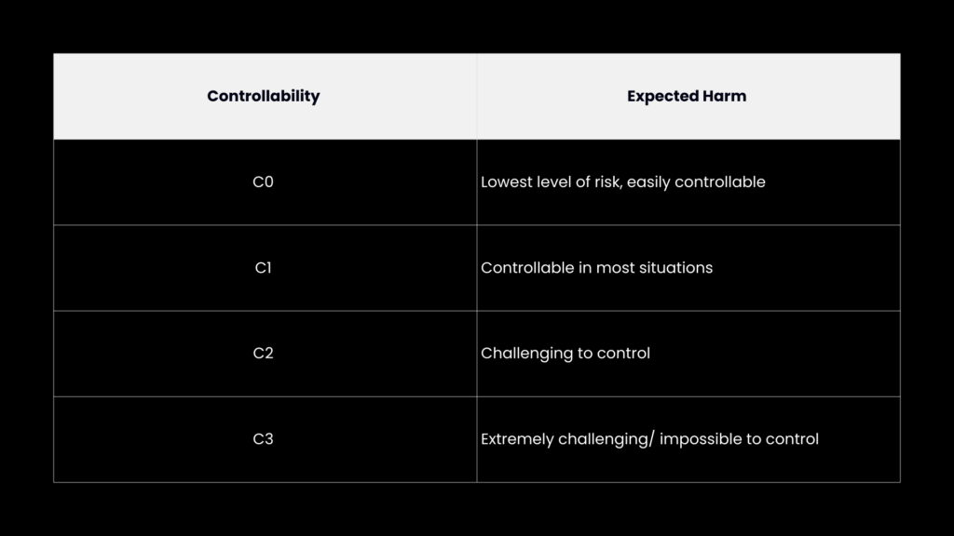The height and width of the screenshot is (536, 954).
Task: Select the C1 cell
Action: [263, 267]
